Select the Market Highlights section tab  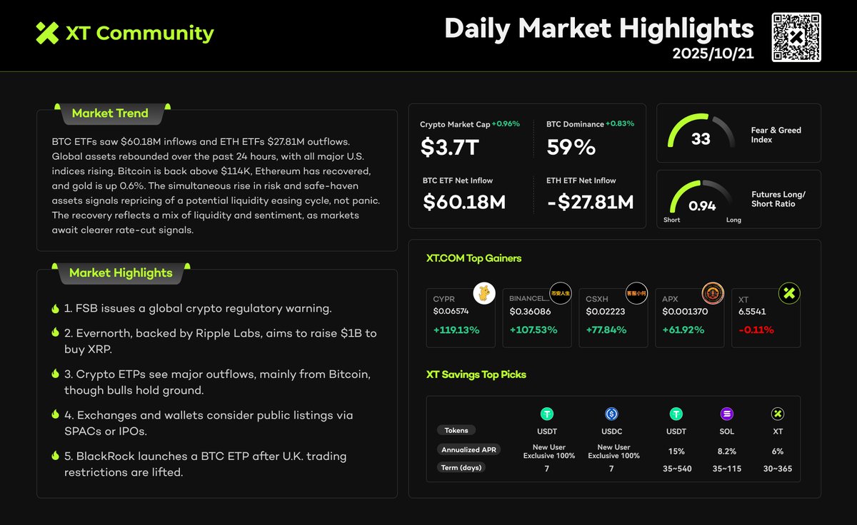click(x=121, y=273)
